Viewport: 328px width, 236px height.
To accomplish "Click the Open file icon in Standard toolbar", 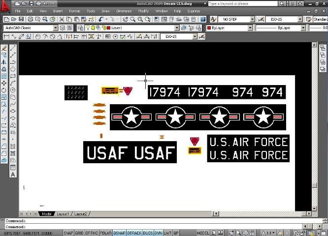I will click(14, 20).
